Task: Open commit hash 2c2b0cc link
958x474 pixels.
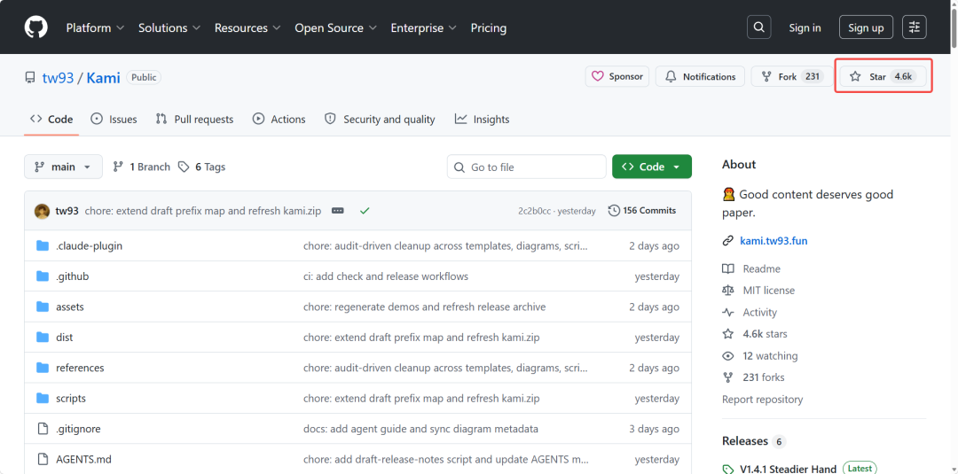Action: pos(535,211)
